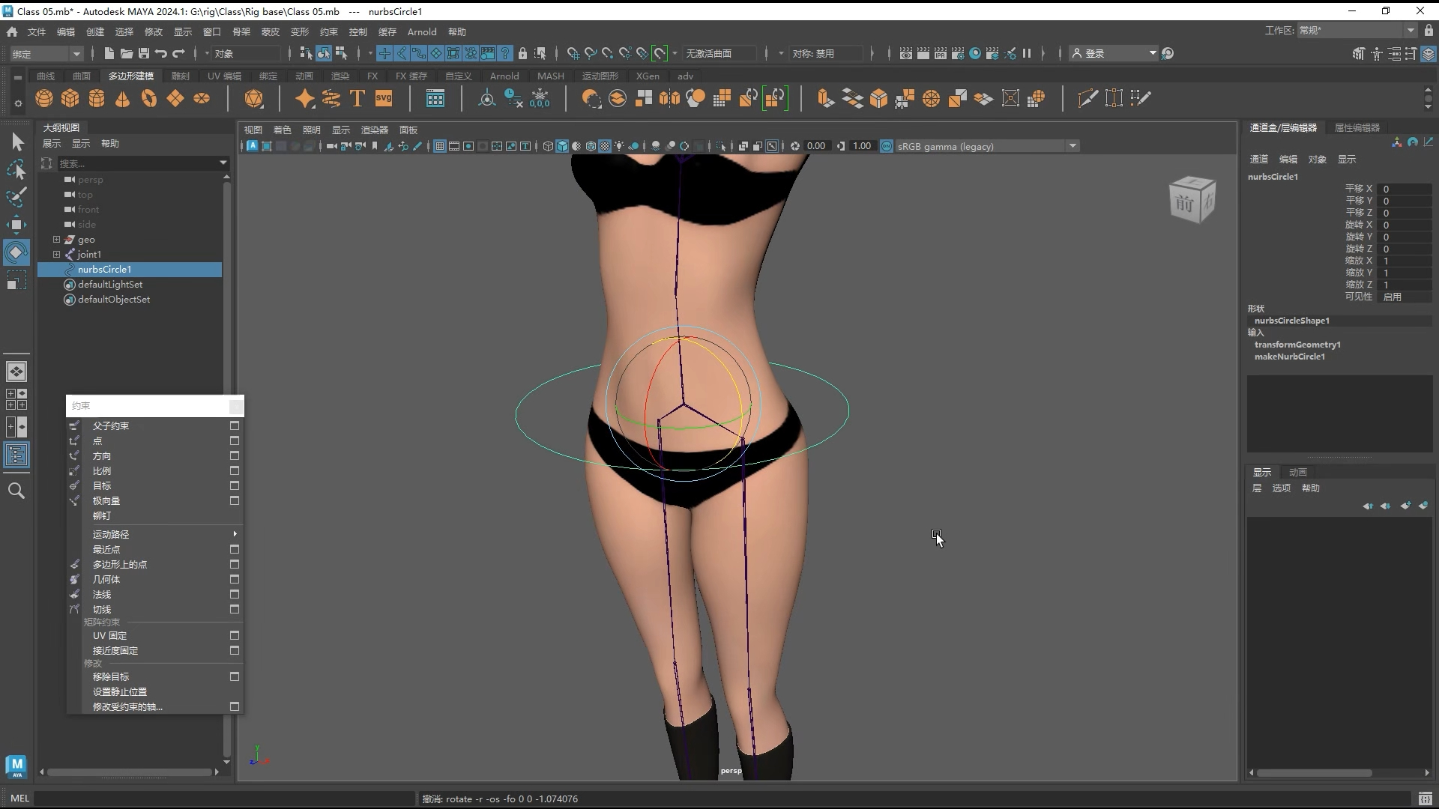Click the 平移 X value field
Screen dimensions: 1439x809
click(x=1405, y=189)
